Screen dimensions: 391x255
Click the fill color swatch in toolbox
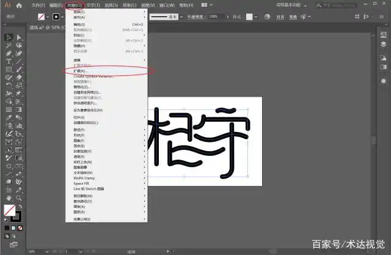10,210
